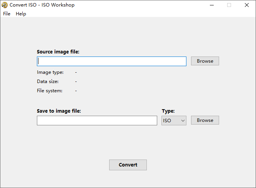Click the 'Data size:' label
Viewport: 256px width, 188px height.
48,82
